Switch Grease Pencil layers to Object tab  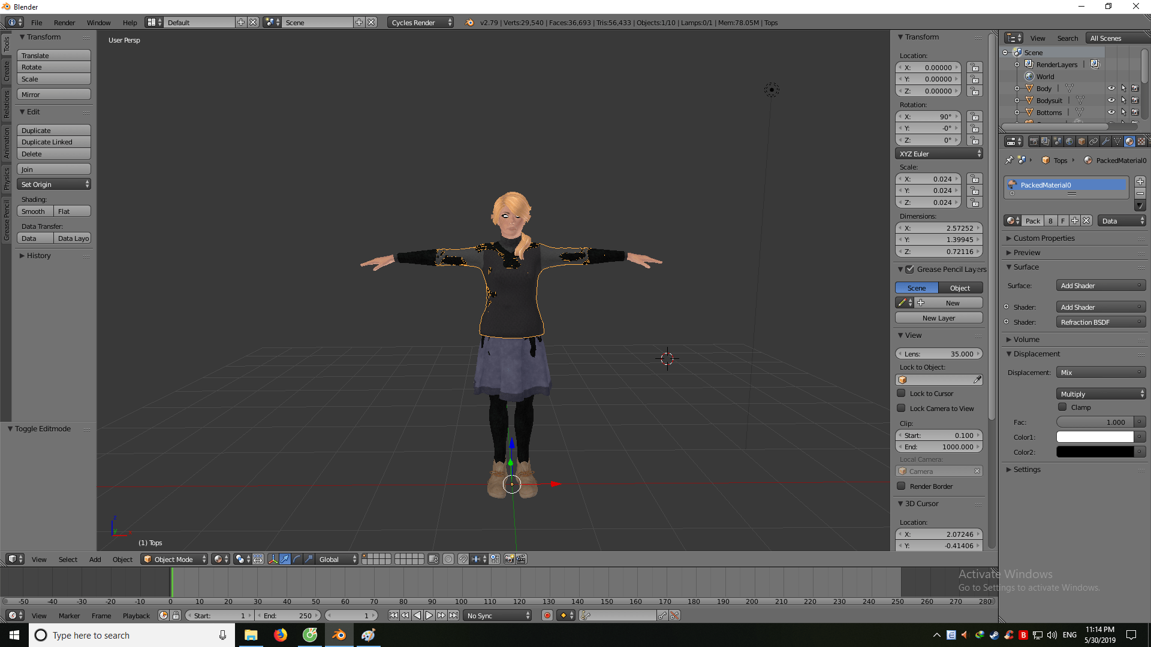pyautogui.click(x=960, y=288)
